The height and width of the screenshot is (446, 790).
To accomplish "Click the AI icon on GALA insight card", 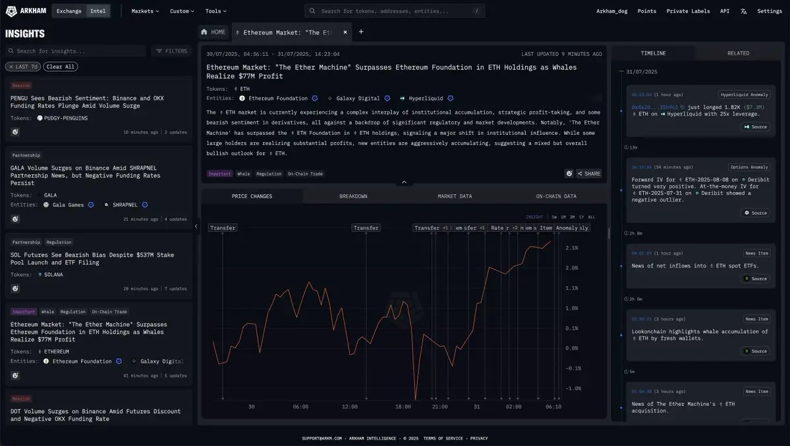I will (15, 219).
